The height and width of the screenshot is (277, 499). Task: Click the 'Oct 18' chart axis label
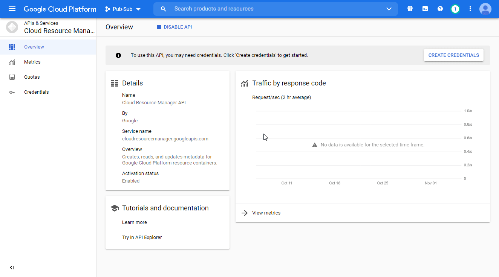coord(335,183)
